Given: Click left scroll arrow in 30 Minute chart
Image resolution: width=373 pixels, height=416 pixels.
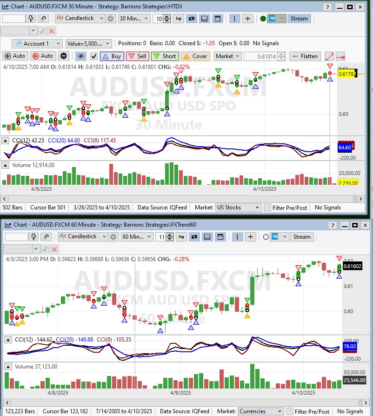Looking at the screenshot, I should 4,199.
